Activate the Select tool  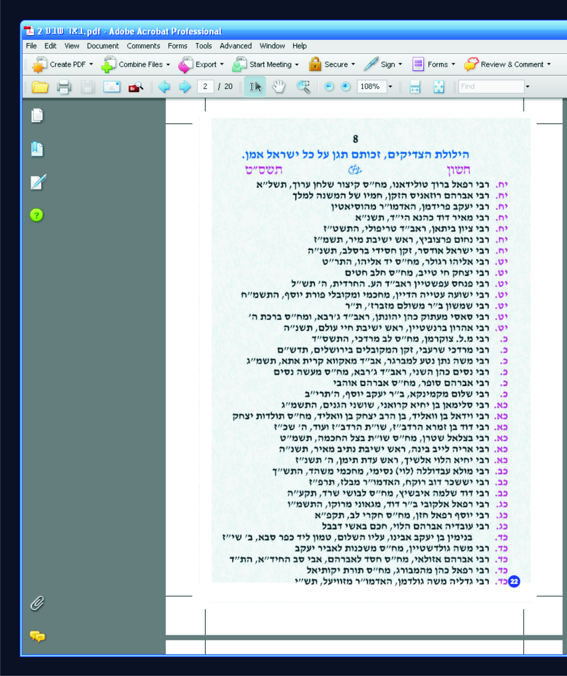point(255,87)
